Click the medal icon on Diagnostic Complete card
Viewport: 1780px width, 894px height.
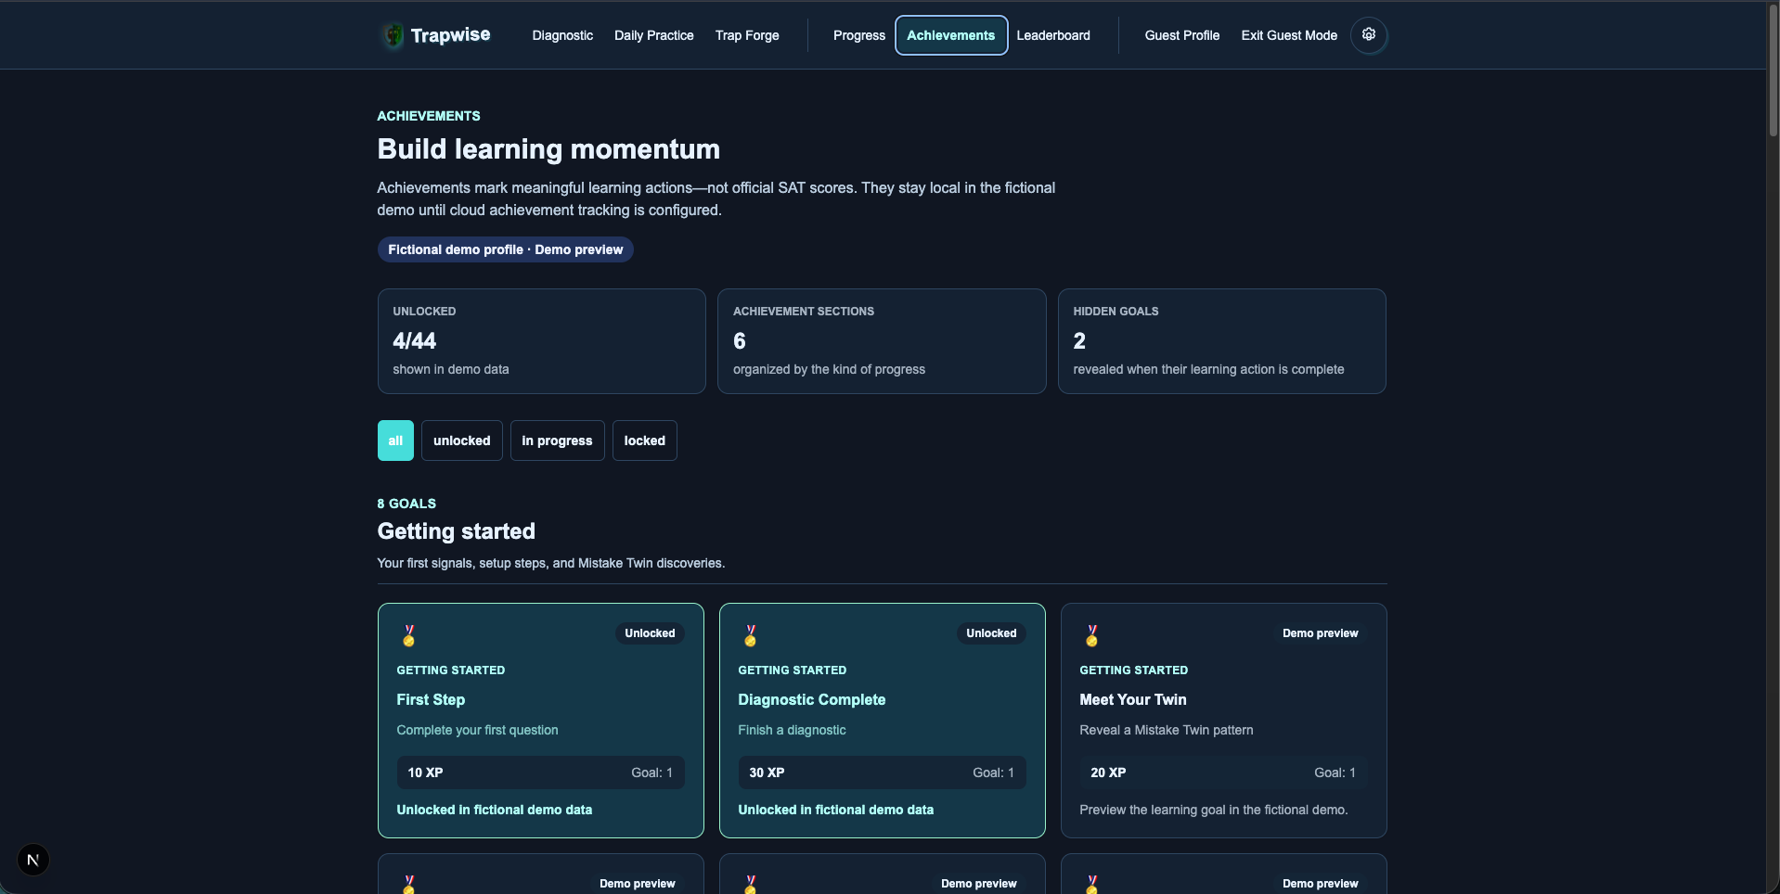click(x=750, y=635)
